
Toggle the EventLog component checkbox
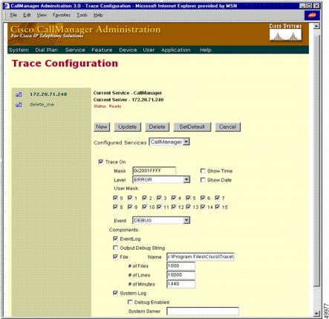(x=115, y=239)
